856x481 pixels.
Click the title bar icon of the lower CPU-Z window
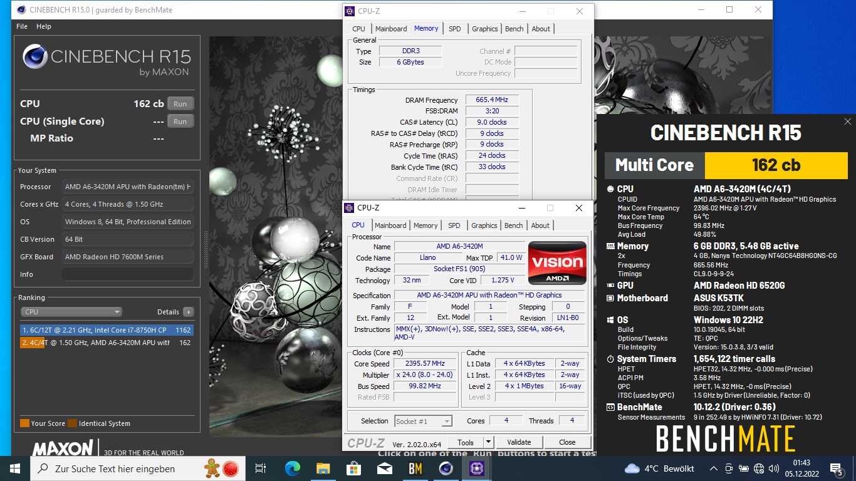pos(350,208)
